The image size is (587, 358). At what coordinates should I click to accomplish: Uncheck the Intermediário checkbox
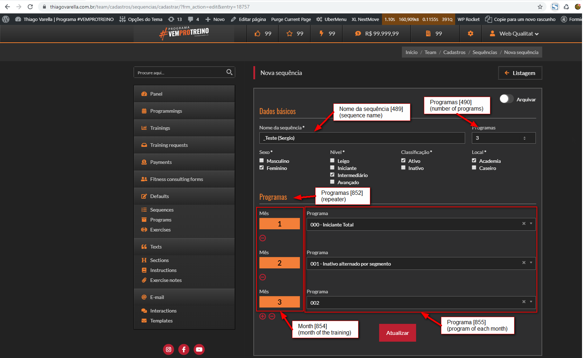[x=332, y=175]
